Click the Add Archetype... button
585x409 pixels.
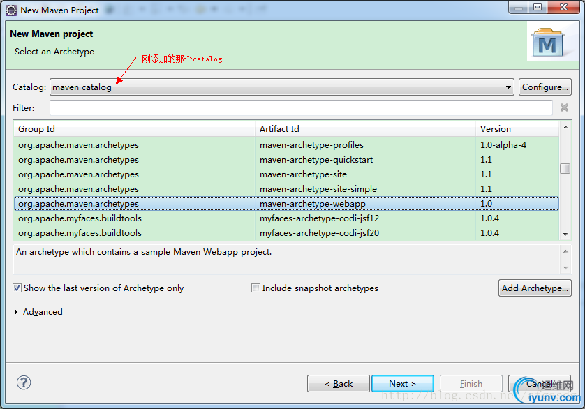click(535, 288)
